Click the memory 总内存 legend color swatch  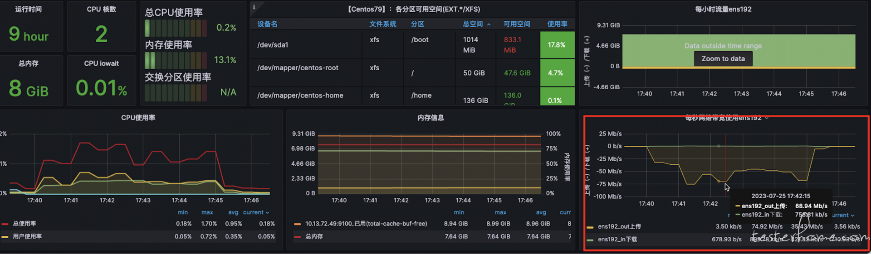(297, 236)
